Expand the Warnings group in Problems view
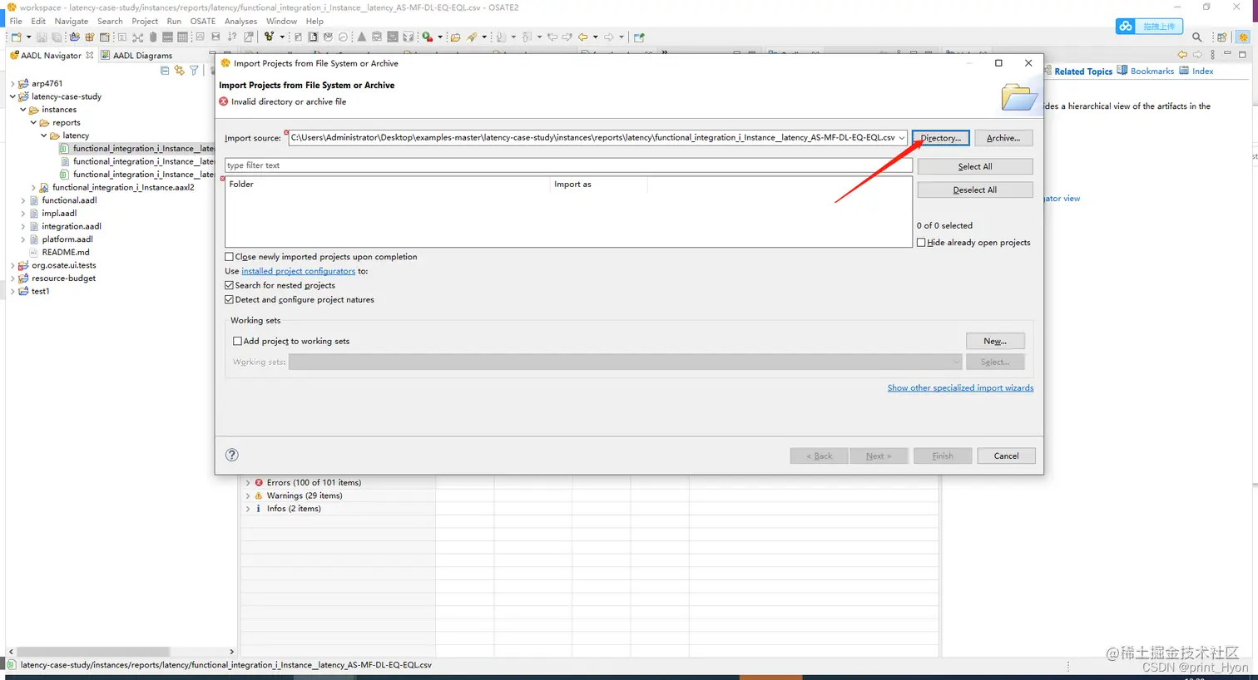This screenshot has height=680, width=1258. [248, 495]
